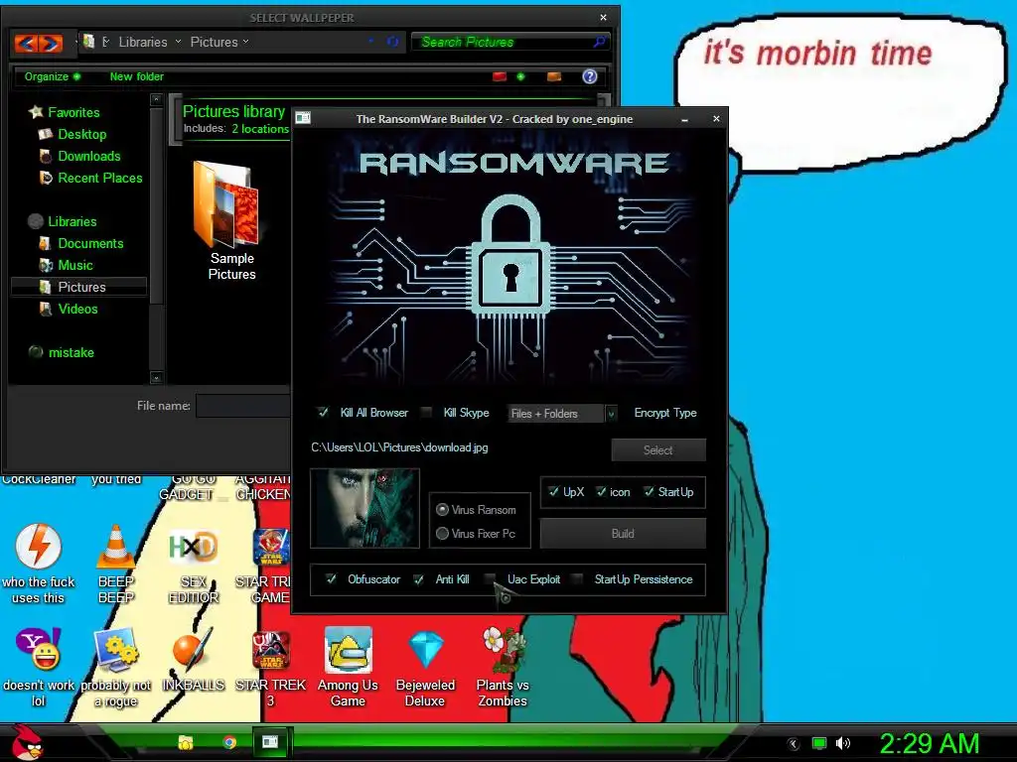Viewport: 1017px width, 762px height.
Task: Open the Bejeweled Deluxe desktop icon
Action: click(425, 667)
